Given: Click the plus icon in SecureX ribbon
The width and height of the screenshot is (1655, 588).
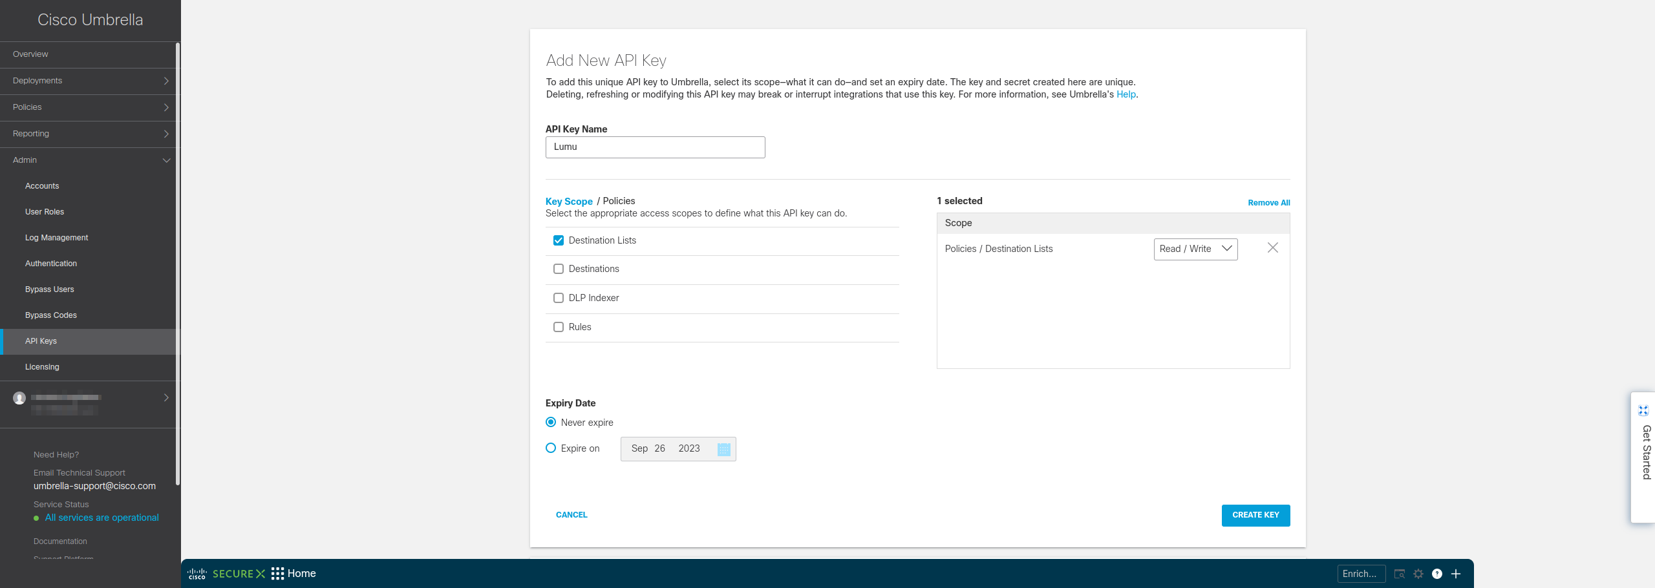Looking at the screenshot, I should coord(1456,574).
